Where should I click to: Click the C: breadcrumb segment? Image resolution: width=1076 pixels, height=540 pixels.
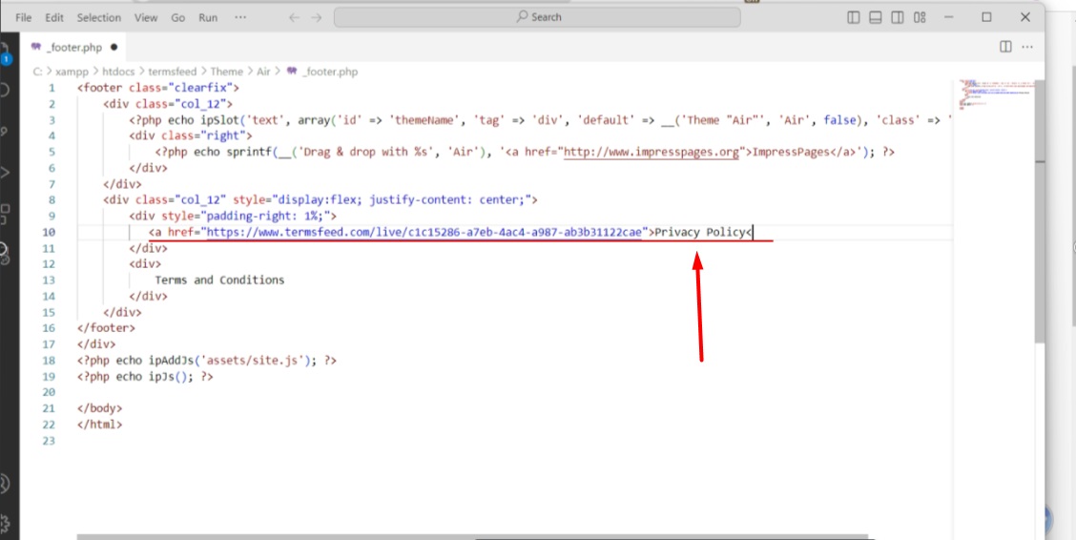click(x=37, y=72)
